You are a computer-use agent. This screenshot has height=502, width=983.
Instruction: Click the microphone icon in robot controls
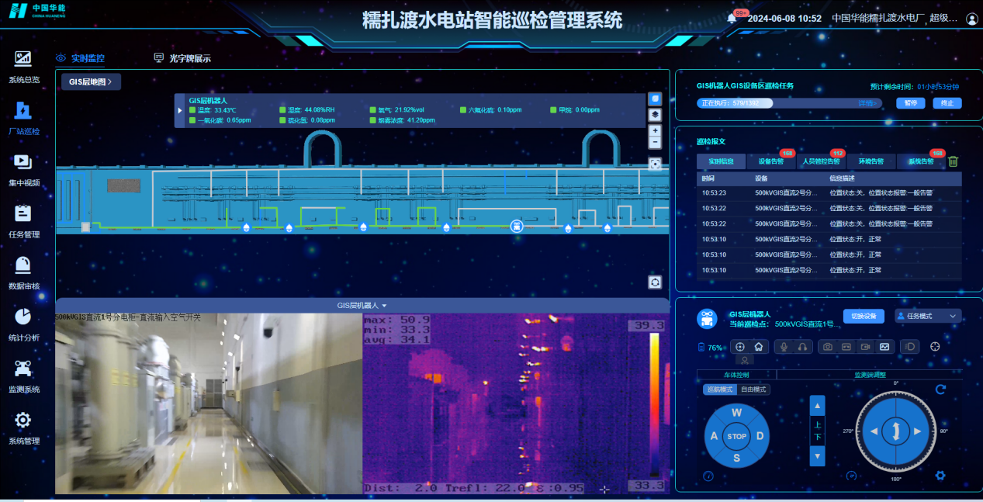784,347
